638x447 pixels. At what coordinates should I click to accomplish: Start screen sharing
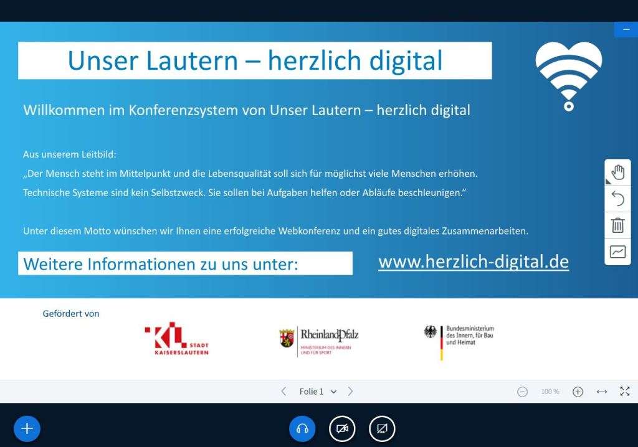point(382,428)
